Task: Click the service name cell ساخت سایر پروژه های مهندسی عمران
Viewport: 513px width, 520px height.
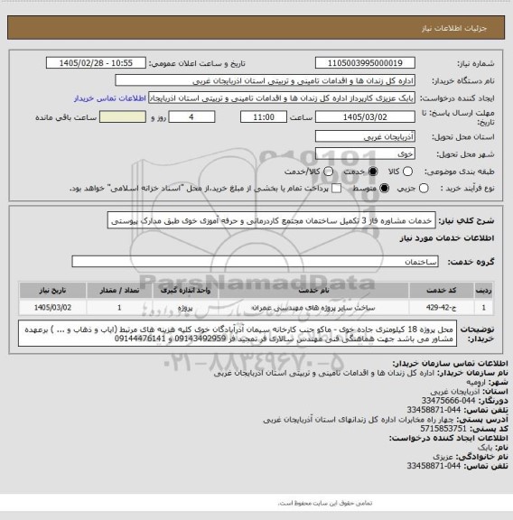Action: 313,308
